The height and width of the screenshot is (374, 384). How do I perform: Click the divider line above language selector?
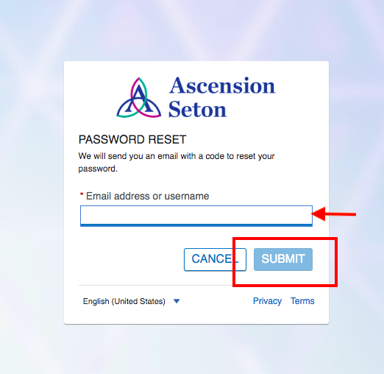[155, 285]
